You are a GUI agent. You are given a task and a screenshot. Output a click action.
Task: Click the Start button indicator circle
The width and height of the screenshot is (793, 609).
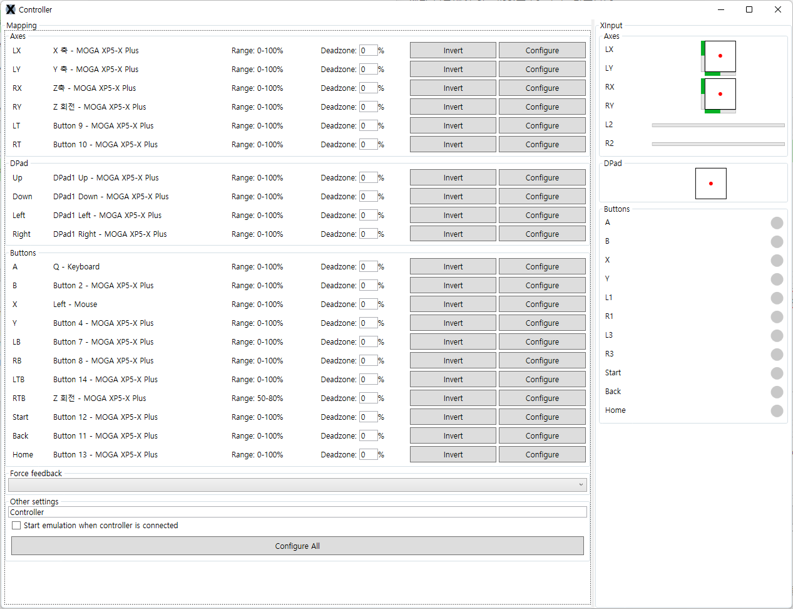(777, 373)
